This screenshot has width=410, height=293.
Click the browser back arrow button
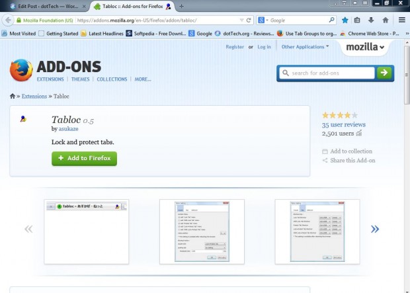(x=8, y=20)
